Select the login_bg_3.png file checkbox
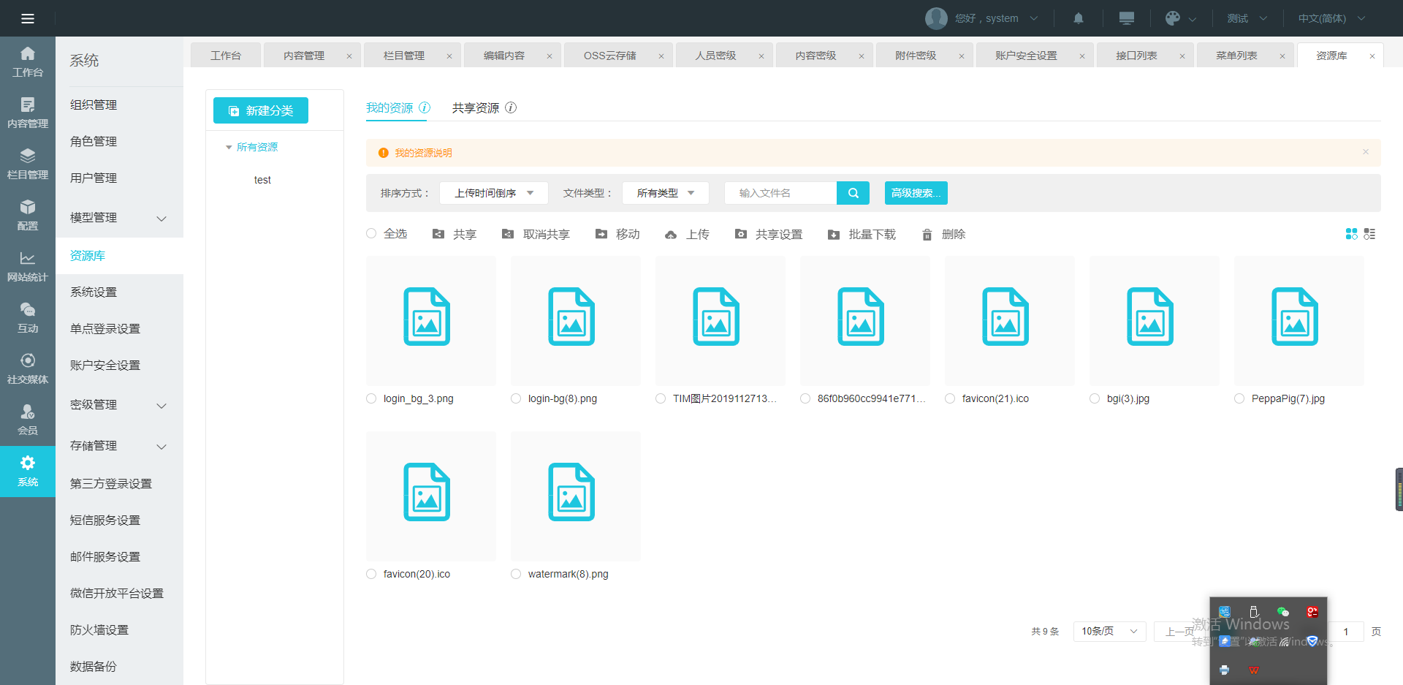The image size is (1403, 685). pos(371,398)
